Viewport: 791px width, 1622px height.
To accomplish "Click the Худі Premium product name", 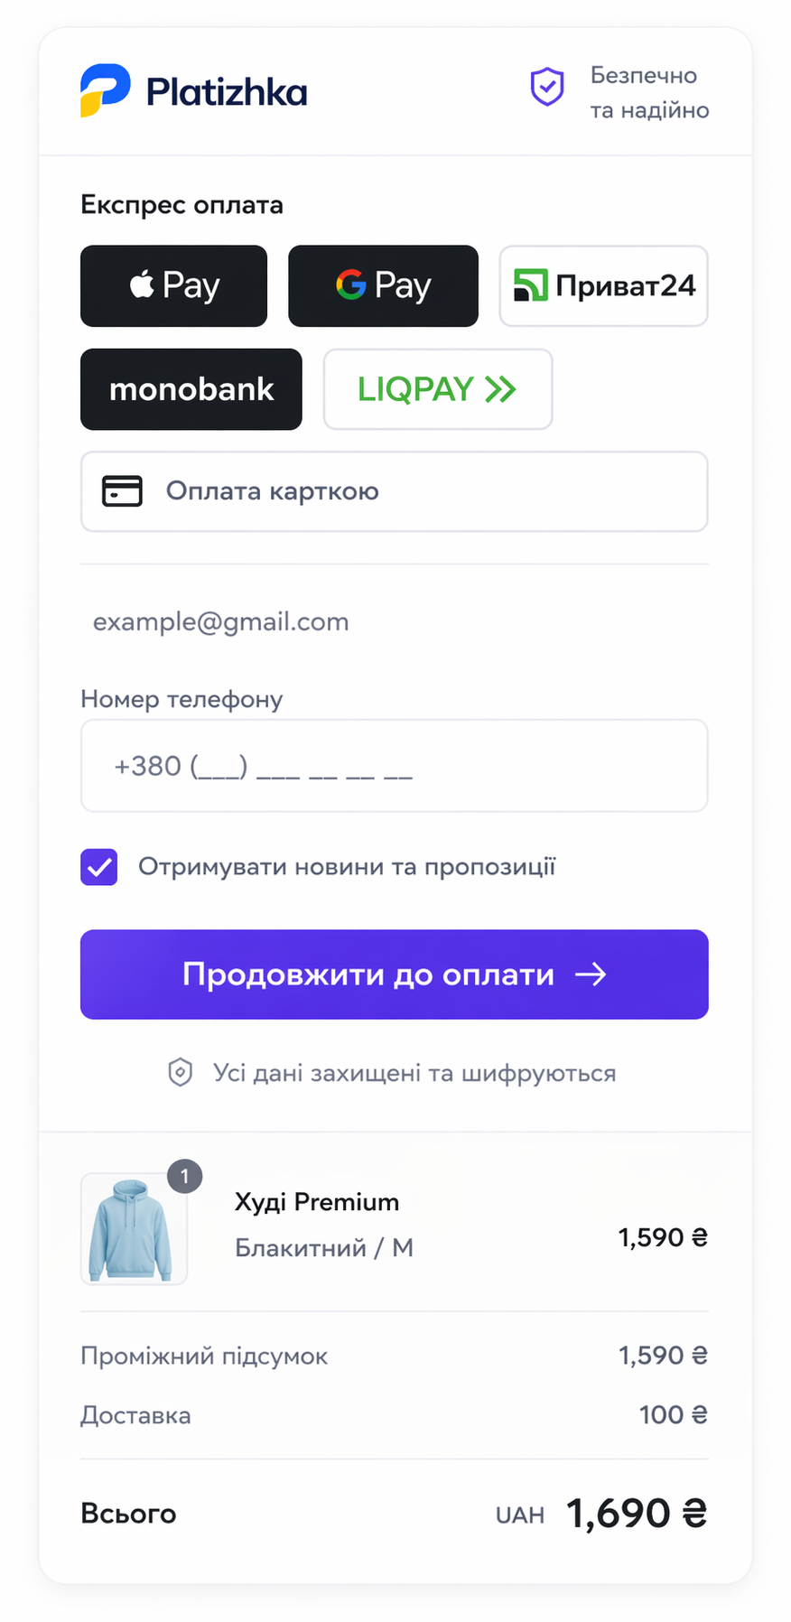I will (316, 1202).
